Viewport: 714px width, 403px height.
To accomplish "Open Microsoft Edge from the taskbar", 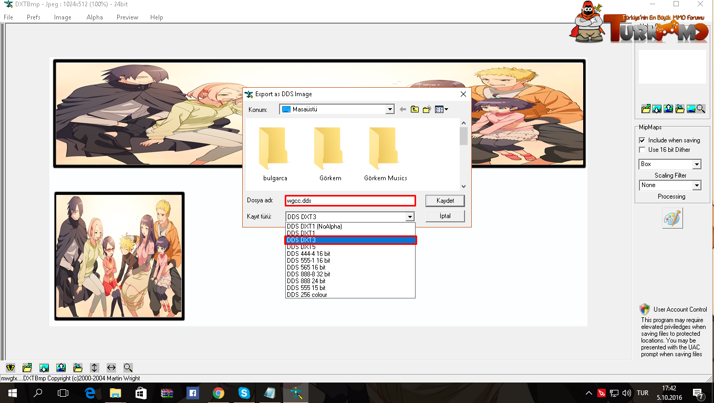I will click(89, 392).
